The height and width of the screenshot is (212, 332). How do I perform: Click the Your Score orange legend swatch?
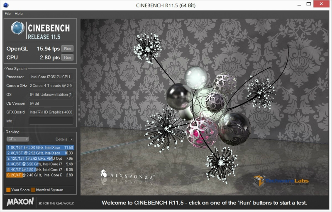tap(8, 190)
